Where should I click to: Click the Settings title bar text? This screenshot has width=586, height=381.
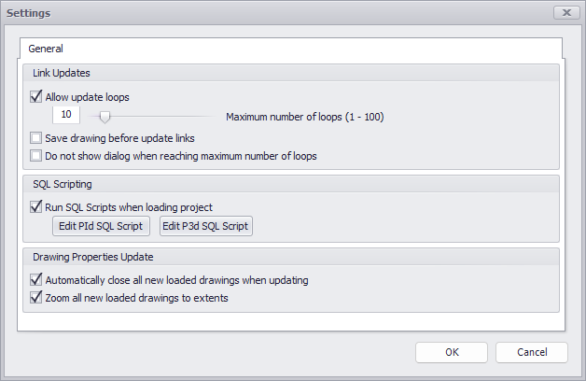click(x=29, y=14)
